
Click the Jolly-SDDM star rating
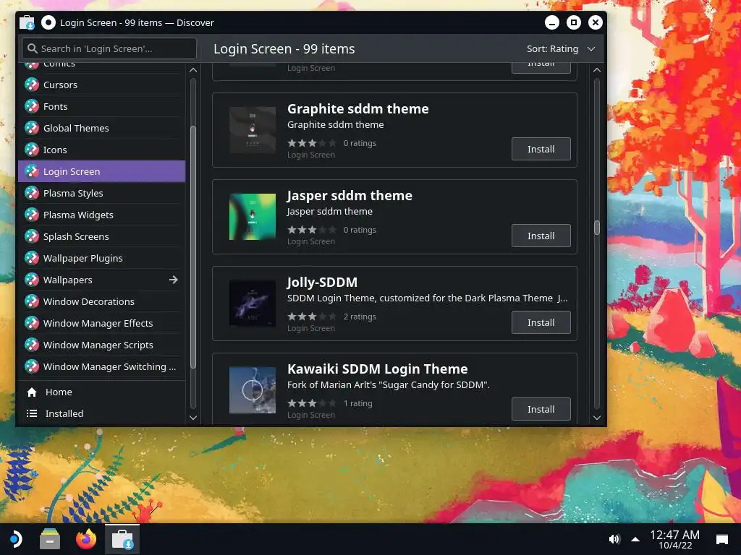312,317
